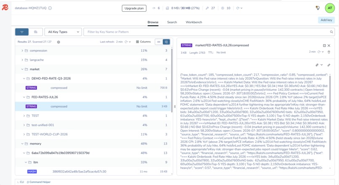
Task: Click the key name market:FED-RATES-JUL26:compressed
Action: [222, 45]
